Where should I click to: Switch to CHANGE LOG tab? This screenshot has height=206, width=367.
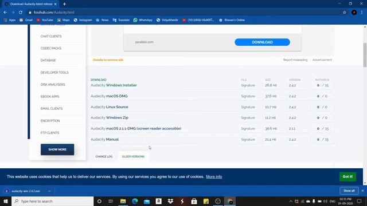click(x=104, y=156)
